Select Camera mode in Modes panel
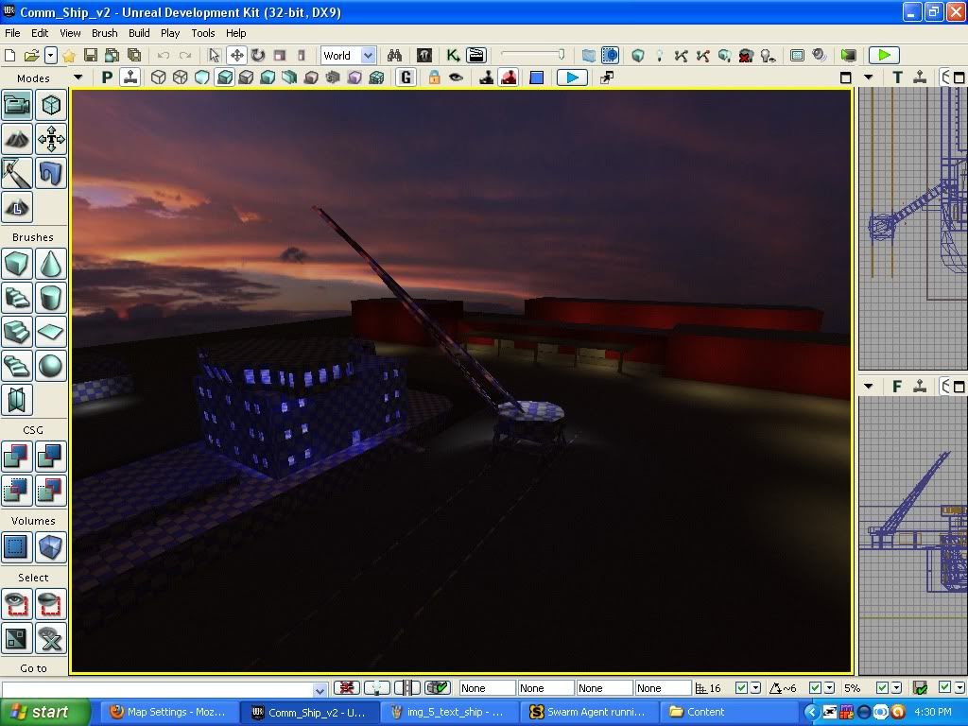 point(17,106)
